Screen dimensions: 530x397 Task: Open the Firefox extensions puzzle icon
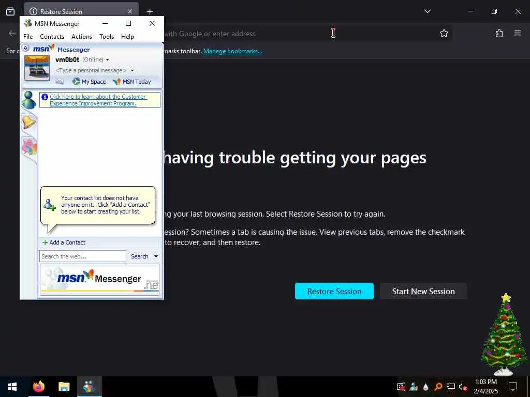(499, 33)
